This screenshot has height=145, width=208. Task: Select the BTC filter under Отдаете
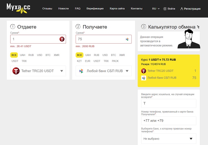coord(48,55)
